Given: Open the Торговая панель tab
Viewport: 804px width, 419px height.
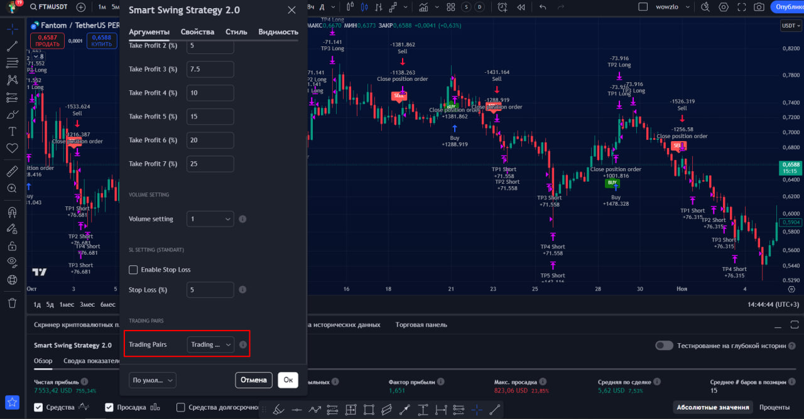Looking at the screenshot, I should 421,325.
